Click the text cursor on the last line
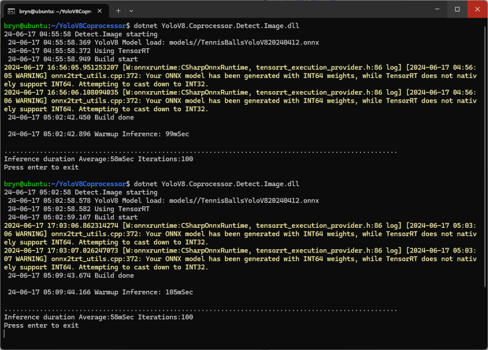This screenshot has width=488, height=350. pos(4,334)
